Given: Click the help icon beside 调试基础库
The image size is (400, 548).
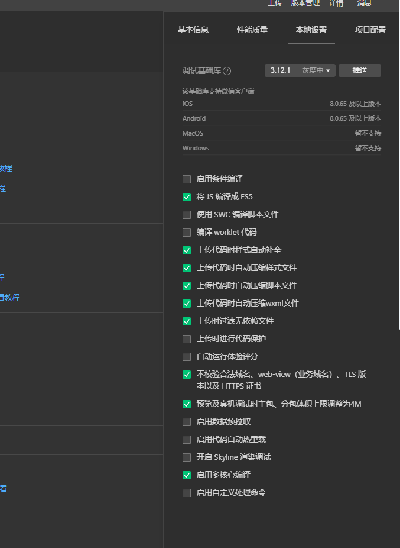Looking at the screenshot, I should (227, 71).
